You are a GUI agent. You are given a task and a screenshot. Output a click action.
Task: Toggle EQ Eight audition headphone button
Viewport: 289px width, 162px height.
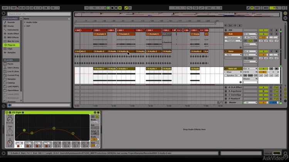tap(93, 117)
